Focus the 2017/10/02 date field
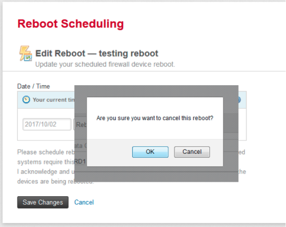The image size is (286, 227). [47, 125]
